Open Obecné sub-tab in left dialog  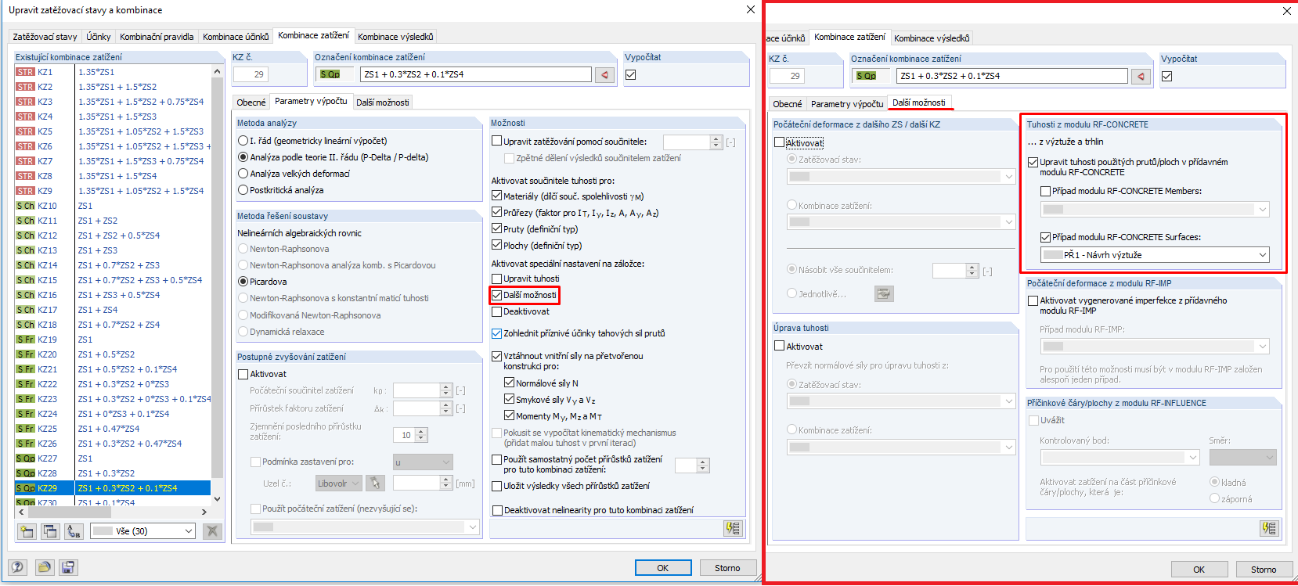[x=251, y=102]
